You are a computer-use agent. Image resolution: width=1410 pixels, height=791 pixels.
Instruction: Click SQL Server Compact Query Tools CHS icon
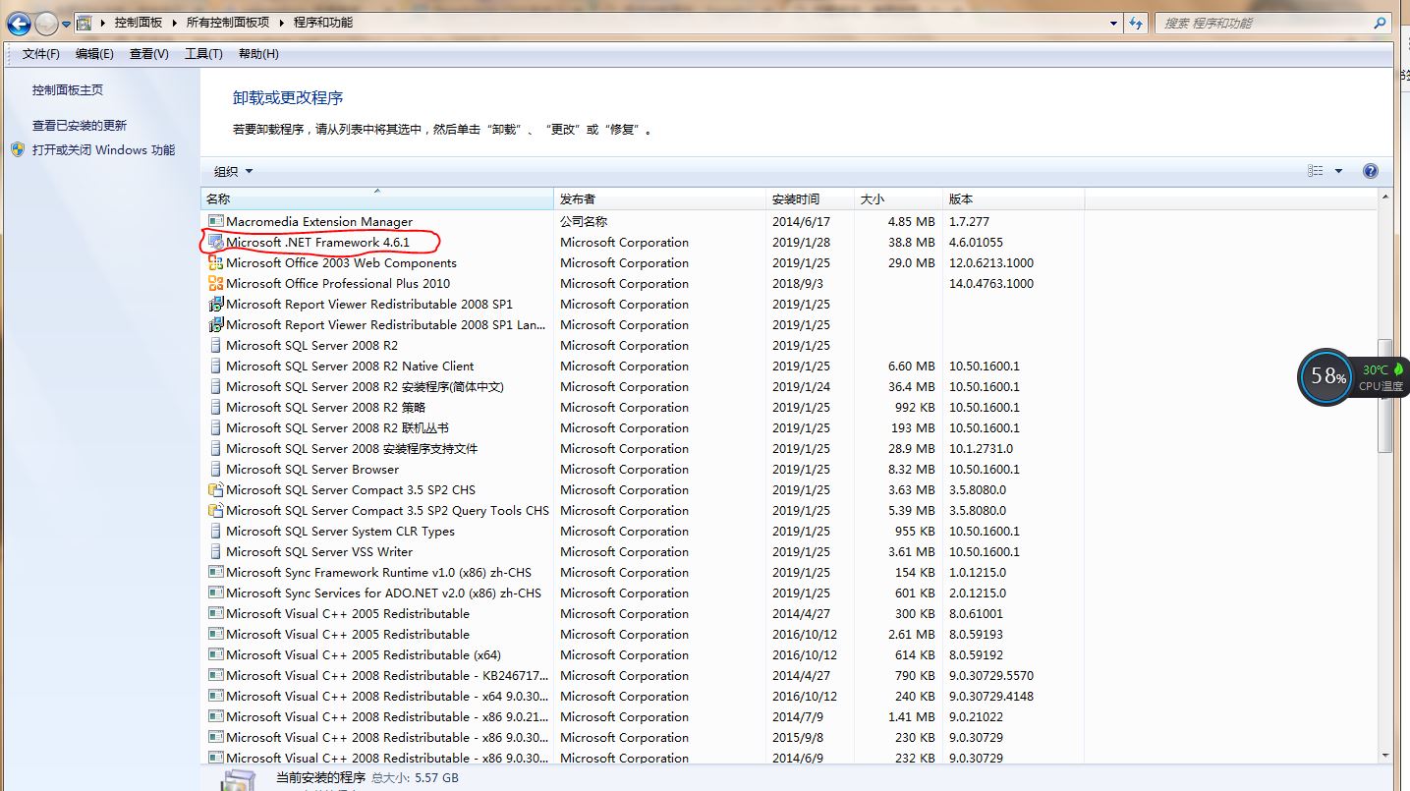[x=216, y=511]
